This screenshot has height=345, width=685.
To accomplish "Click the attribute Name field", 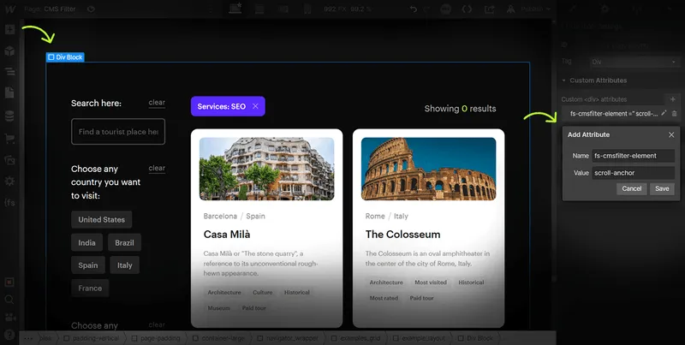I will [x=634, y=156].
